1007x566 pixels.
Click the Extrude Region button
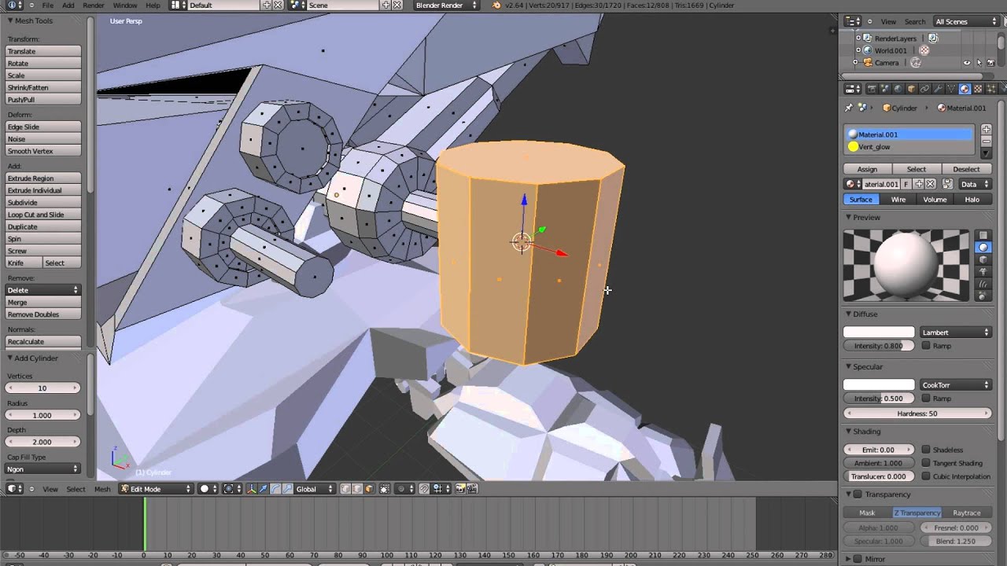pyautogui.click(x=43, y=178)
